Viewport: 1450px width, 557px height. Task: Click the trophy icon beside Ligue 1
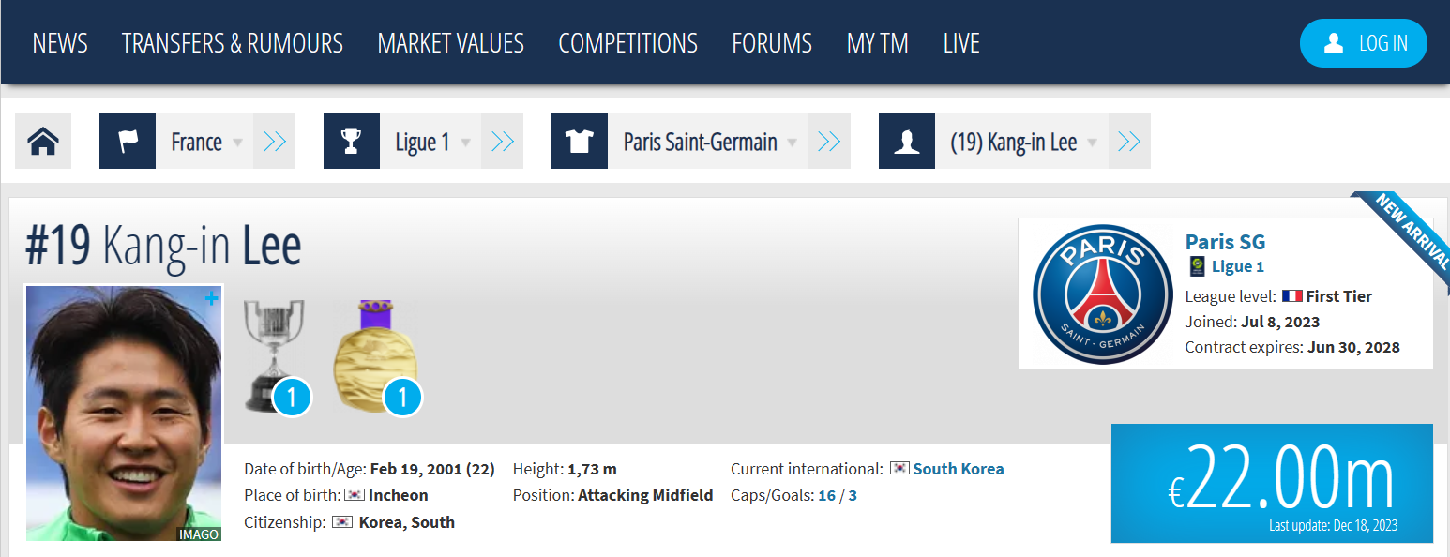(352, 142)
